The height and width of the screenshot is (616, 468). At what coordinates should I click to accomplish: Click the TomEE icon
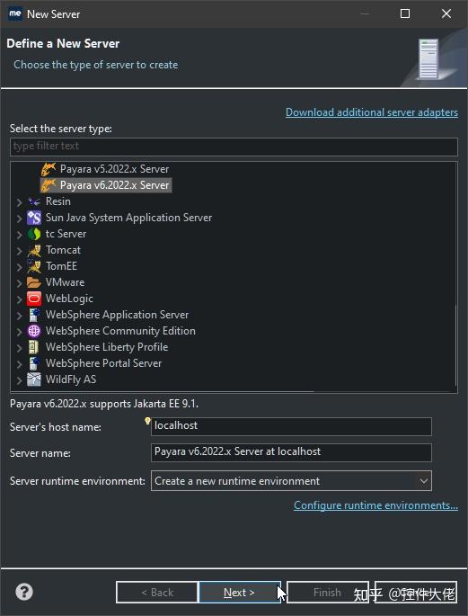[34, 266]
